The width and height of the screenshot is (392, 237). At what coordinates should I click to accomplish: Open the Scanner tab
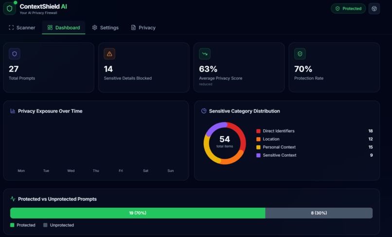(x=22, y=28)
